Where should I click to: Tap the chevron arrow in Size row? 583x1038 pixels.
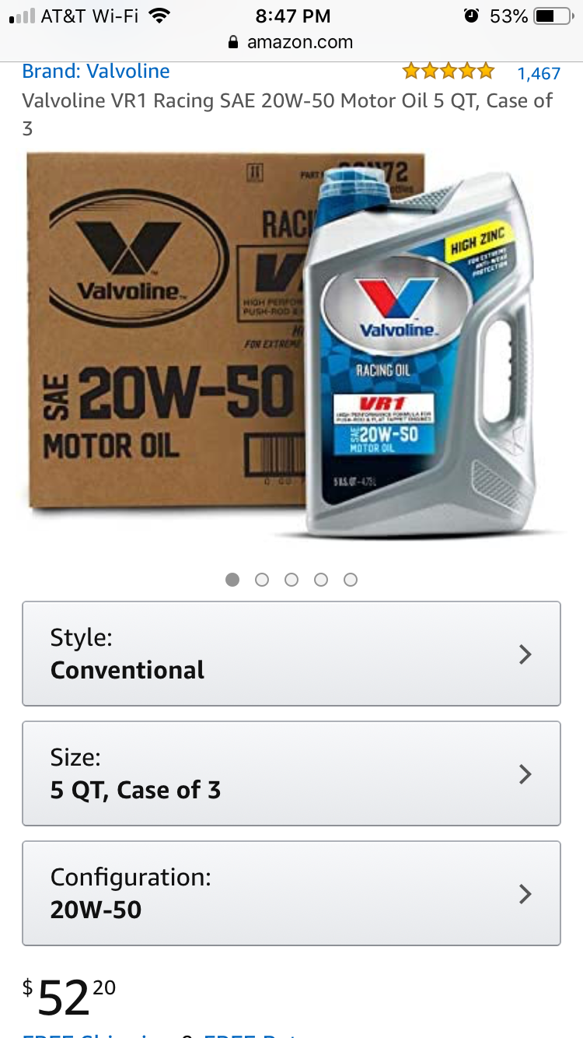[525, 774]
